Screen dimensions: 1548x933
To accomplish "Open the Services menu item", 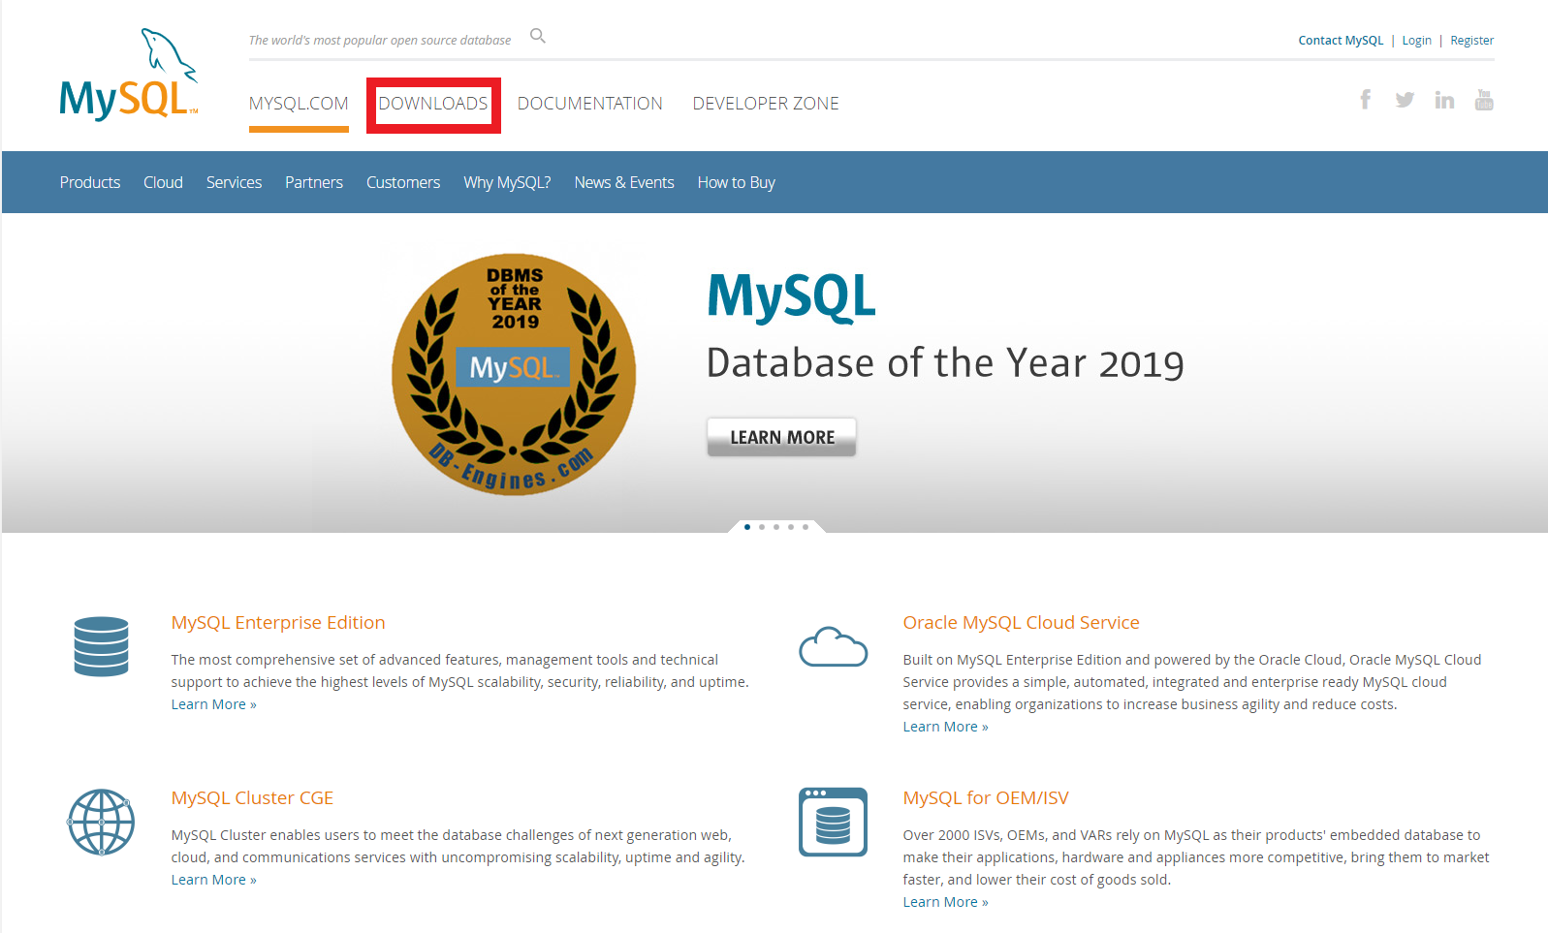I will pos(234,182).
